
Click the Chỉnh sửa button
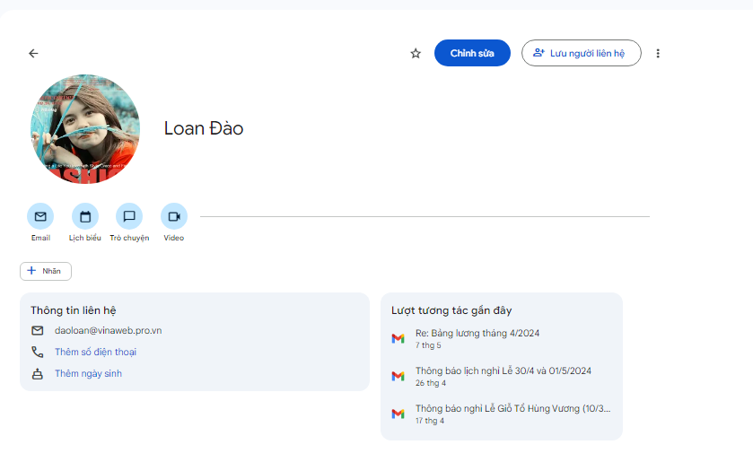click(x=472, y=54)
